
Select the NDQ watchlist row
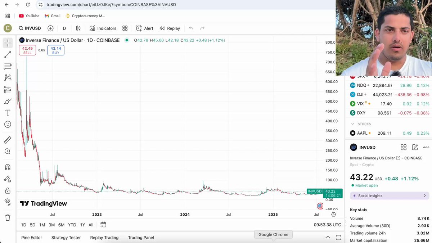click(x=390, y=85)
